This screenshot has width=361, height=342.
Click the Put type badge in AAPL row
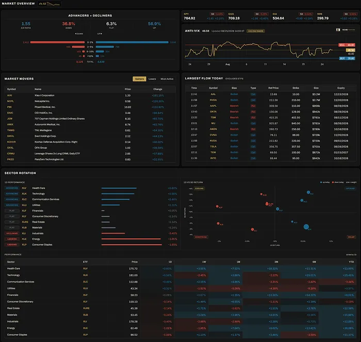coord(253,106)
